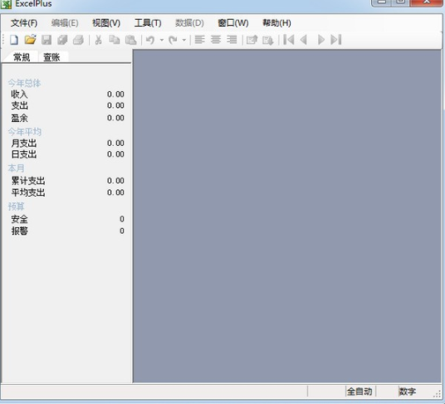
Task: Jump to first record arrow icon
Action: pyautogui.click(x=289, y=40)
